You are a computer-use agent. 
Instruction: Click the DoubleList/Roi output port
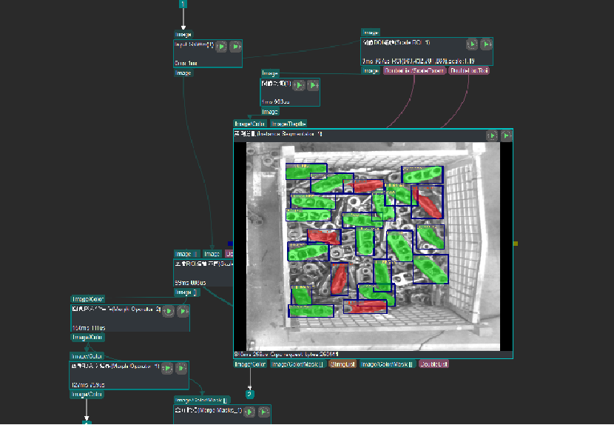tap(472, 70)
